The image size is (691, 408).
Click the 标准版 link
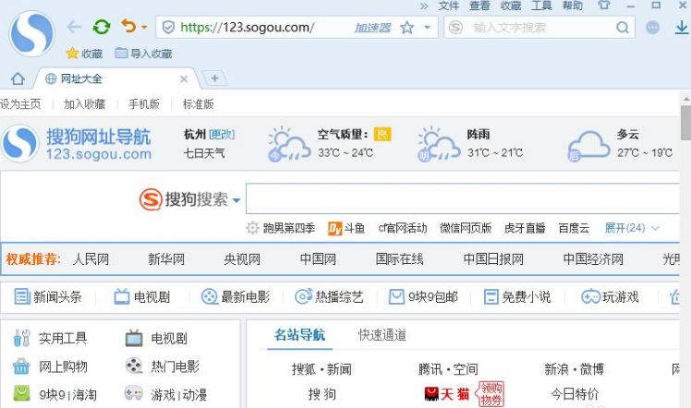point(199,104)
